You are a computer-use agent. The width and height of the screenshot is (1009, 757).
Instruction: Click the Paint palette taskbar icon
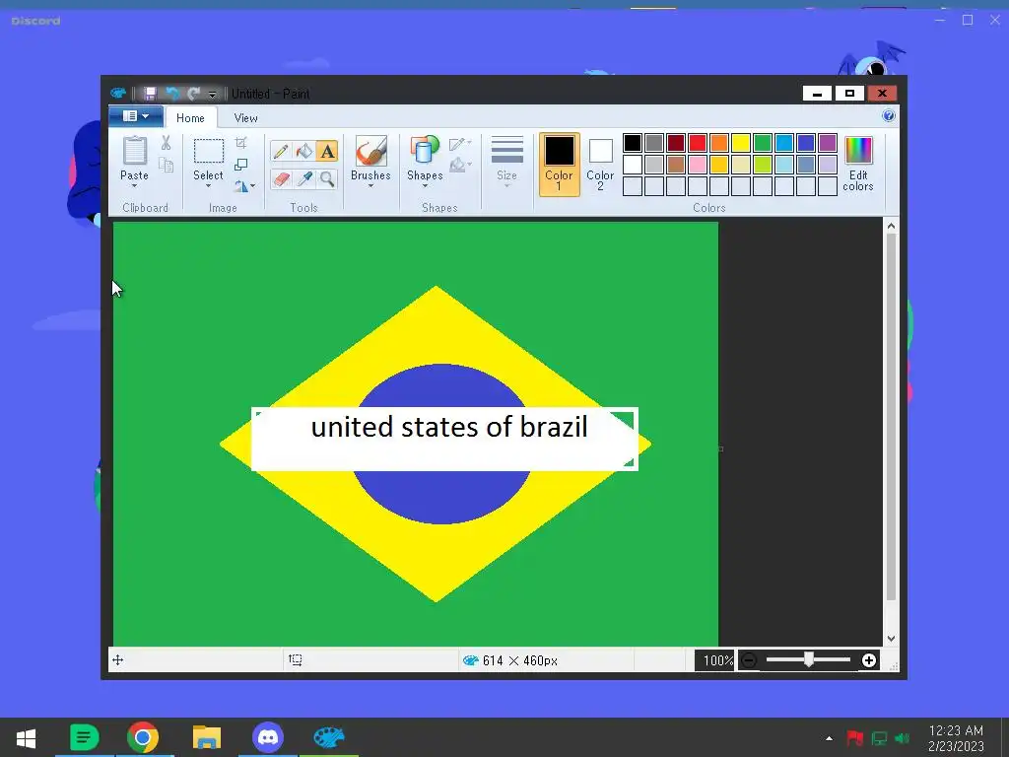click(329, 737)
